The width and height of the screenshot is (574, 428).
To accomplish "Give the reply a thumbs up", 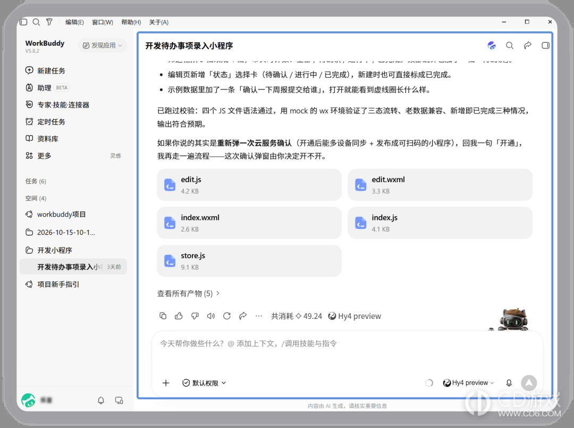I will 179,316.
